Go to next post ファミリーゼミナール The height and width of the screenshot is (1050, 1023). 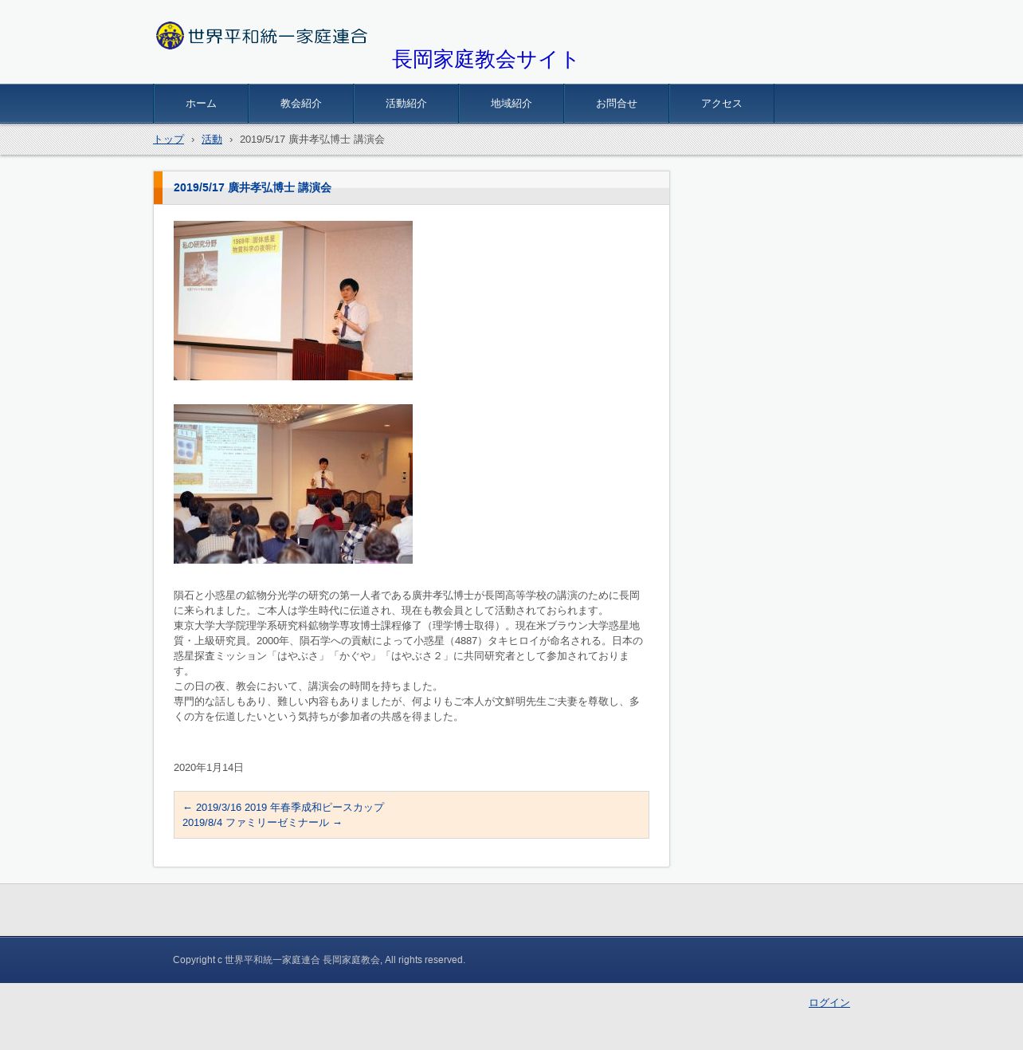[262, 823]
